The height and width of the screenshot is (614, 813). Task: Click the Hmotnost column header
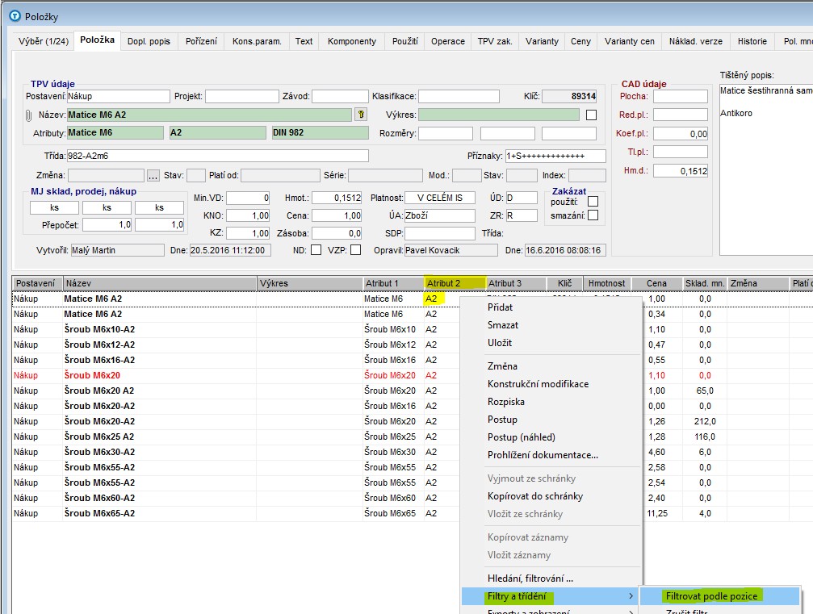[x=607, y=283]
